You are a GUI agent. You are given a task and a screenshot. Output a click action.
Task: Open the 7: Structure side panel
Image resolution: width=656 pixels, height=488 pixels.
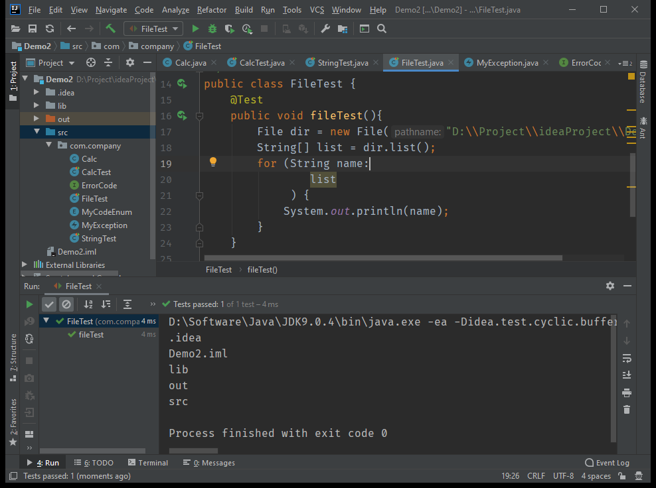point(13,357)
